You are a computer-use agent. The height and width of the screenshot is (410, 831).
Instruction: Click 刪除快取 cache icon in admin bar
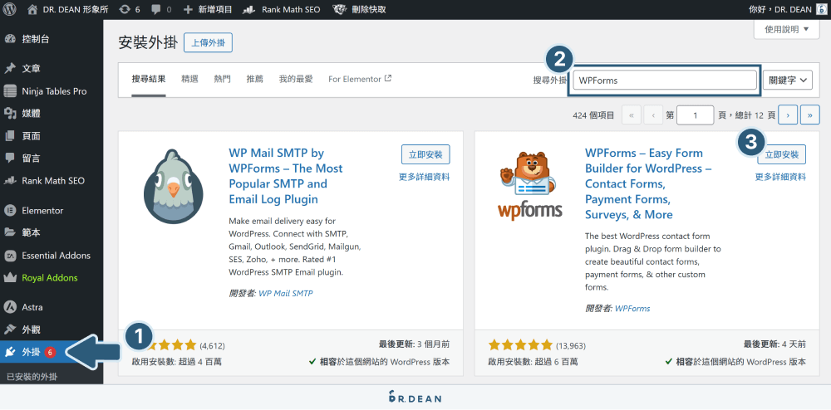point(340,9)
